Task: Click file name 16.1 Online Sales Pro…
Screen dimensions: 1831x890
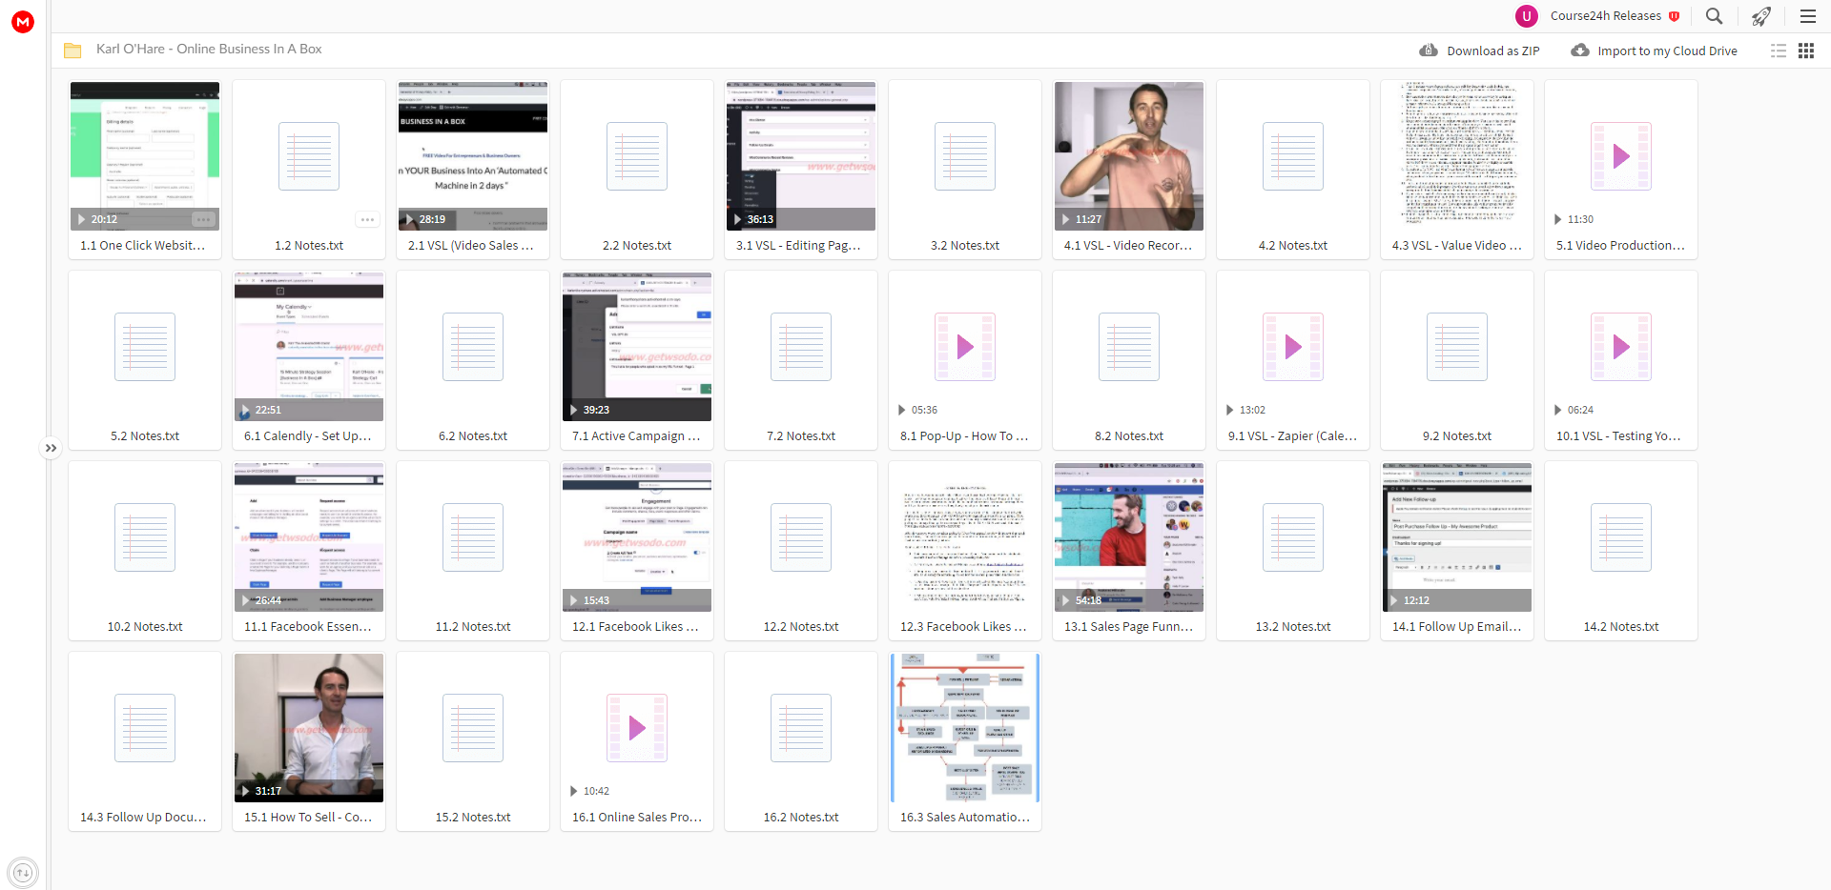Action: [637, 818]
